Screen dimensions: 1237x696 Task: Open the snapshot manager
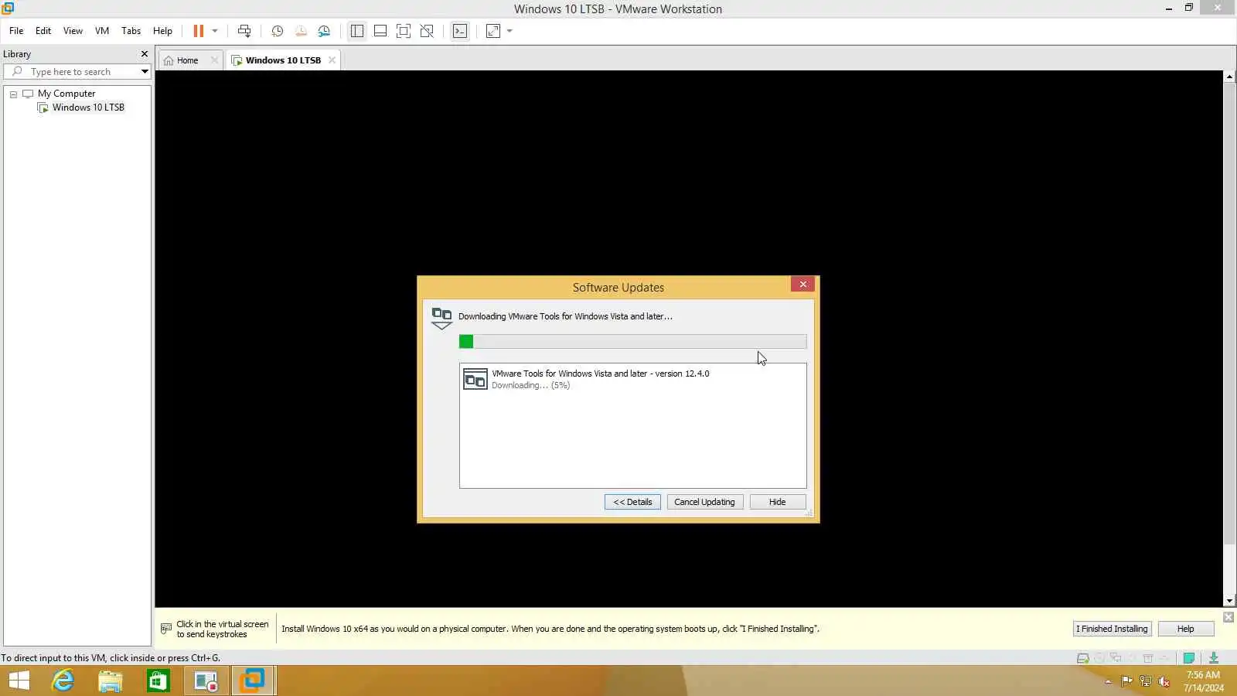[324, 31]
